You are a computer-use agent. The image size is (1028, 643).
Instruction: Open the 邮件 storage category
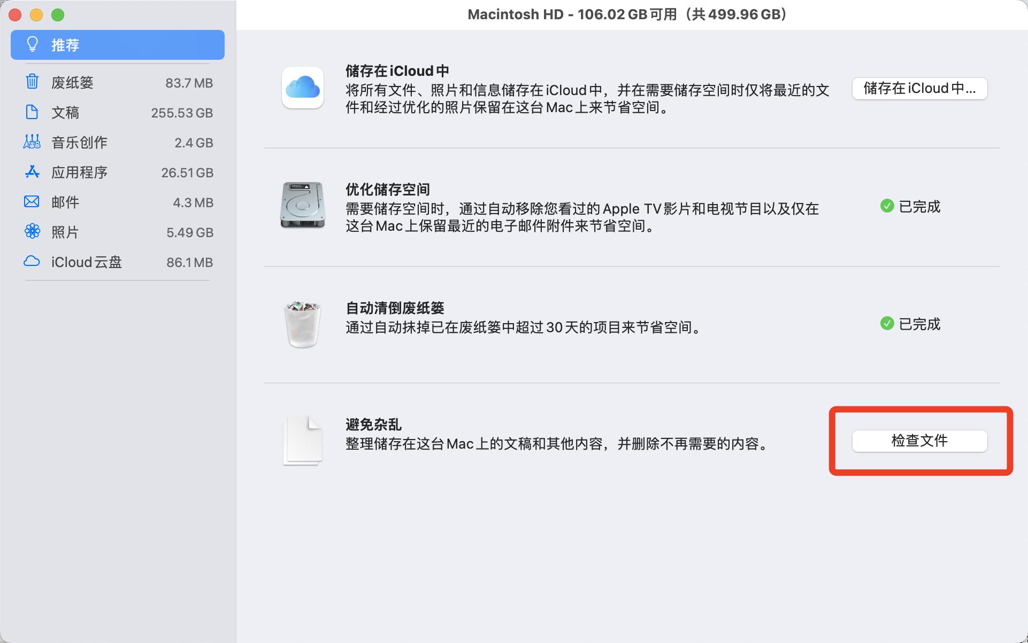coord(64,202)
